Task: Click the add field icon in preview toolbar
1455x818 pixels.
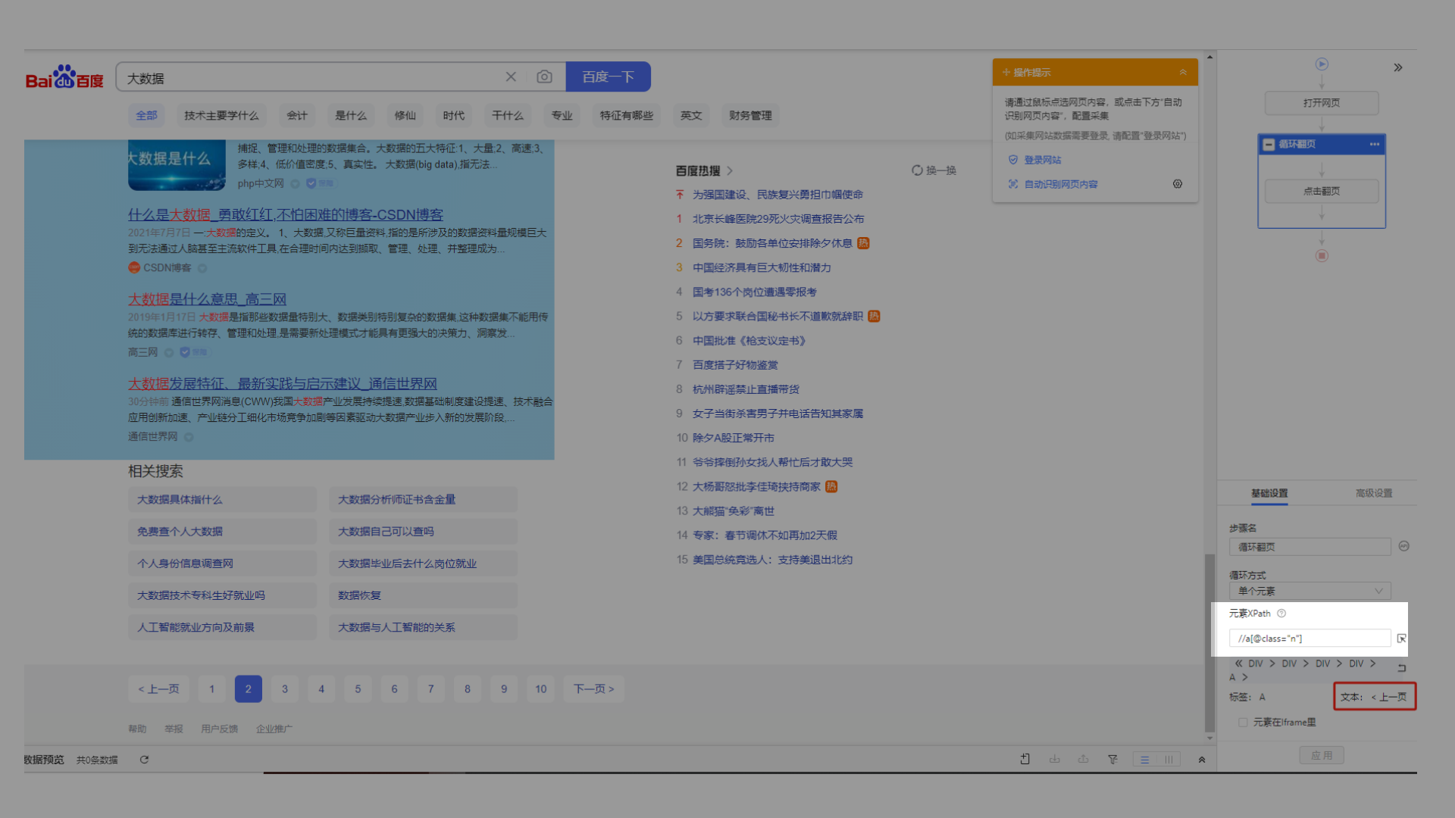Action: pyautogui.click(x=1025, y=759)
